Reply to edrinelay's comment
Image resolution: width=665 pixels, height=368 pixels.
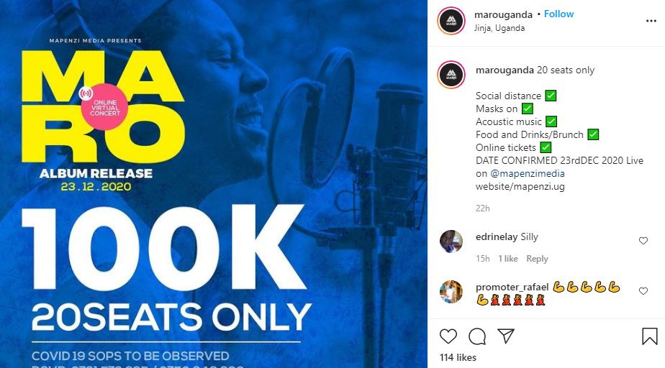[537, 259]
